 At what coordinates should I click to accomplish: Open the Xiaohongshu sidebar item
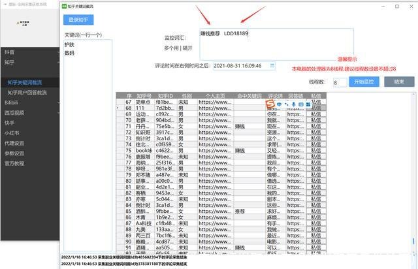pos(30,133)
